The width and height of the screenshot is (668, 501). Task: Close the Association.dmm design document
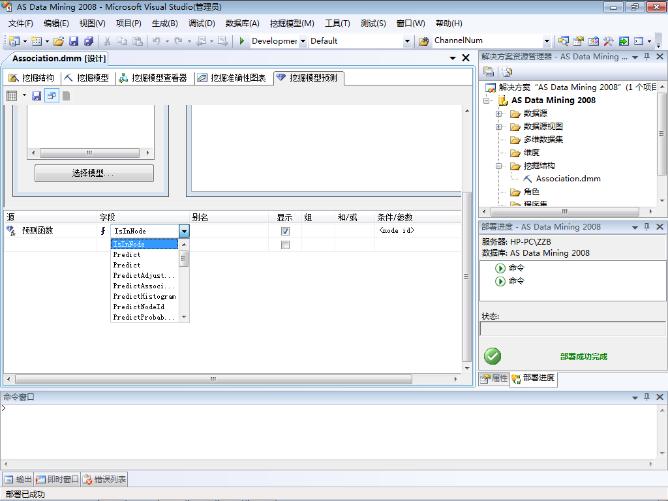(x=466, y=58)
